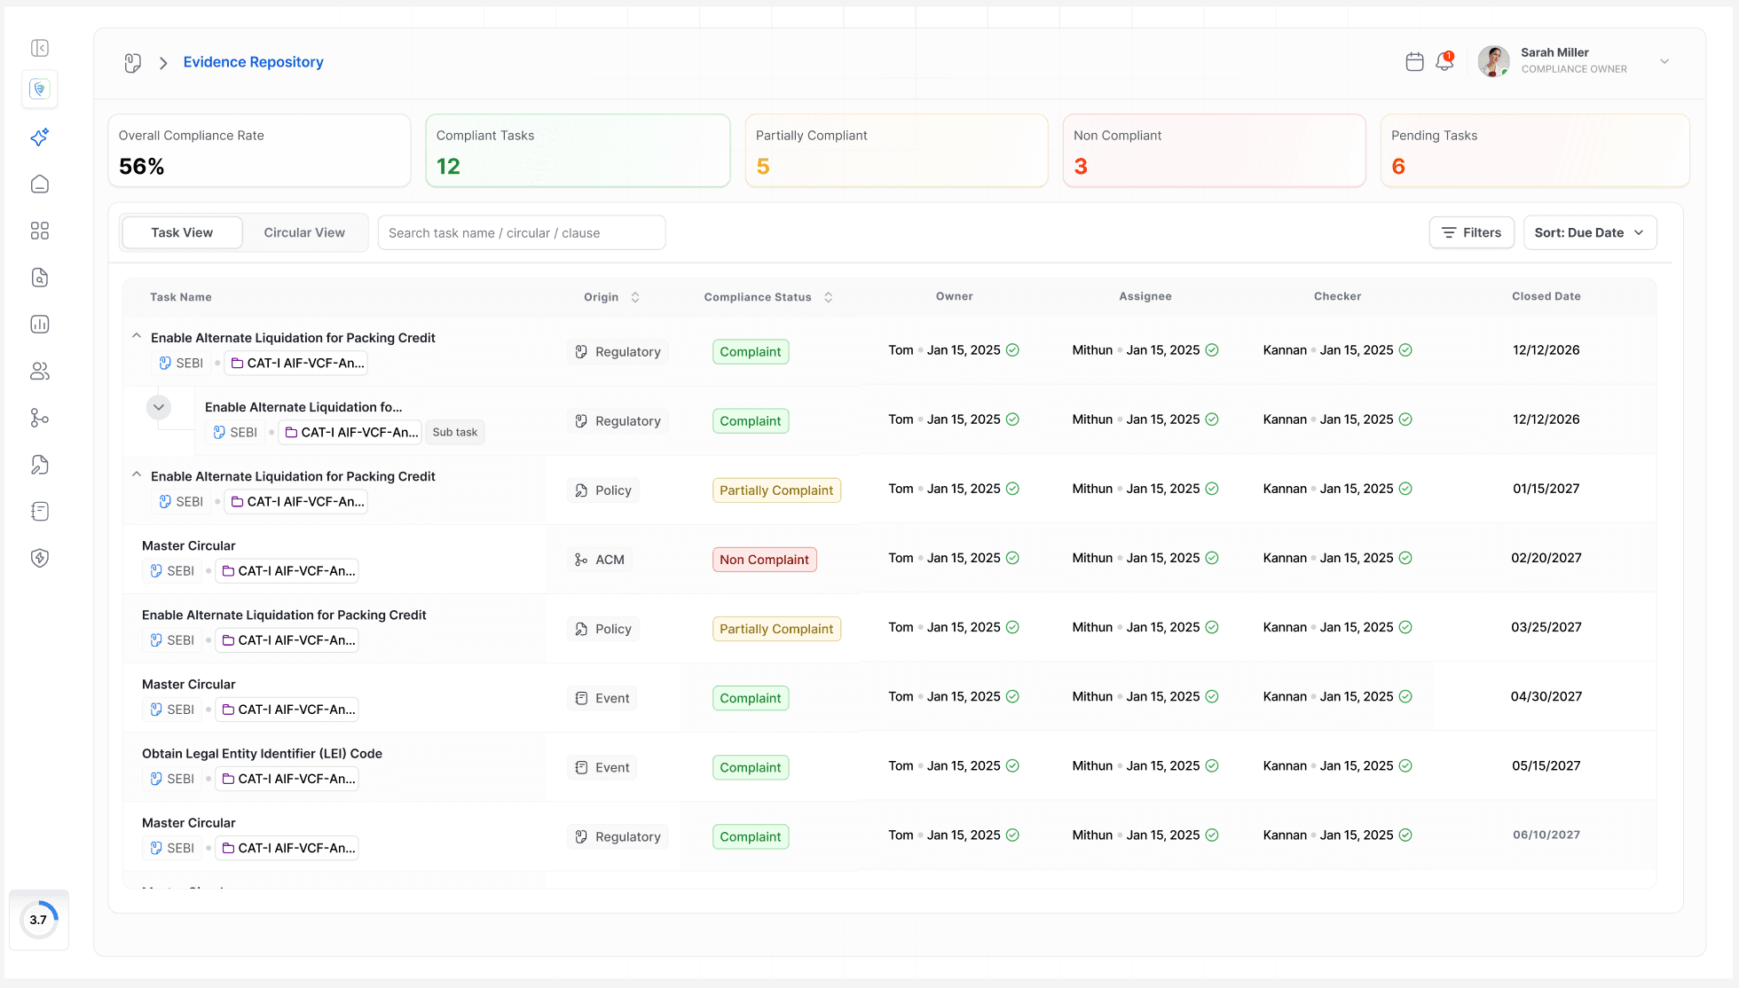
Task: Open the AI sparkle assistant icon
Action: pos(40,137)
